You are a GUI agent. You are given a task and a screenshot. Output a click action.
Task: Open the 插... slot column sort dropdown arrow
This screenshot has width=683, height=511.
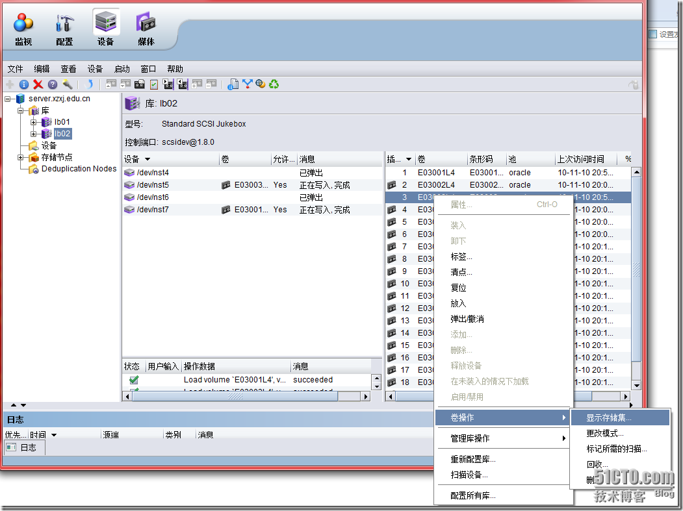click(409, 159)
